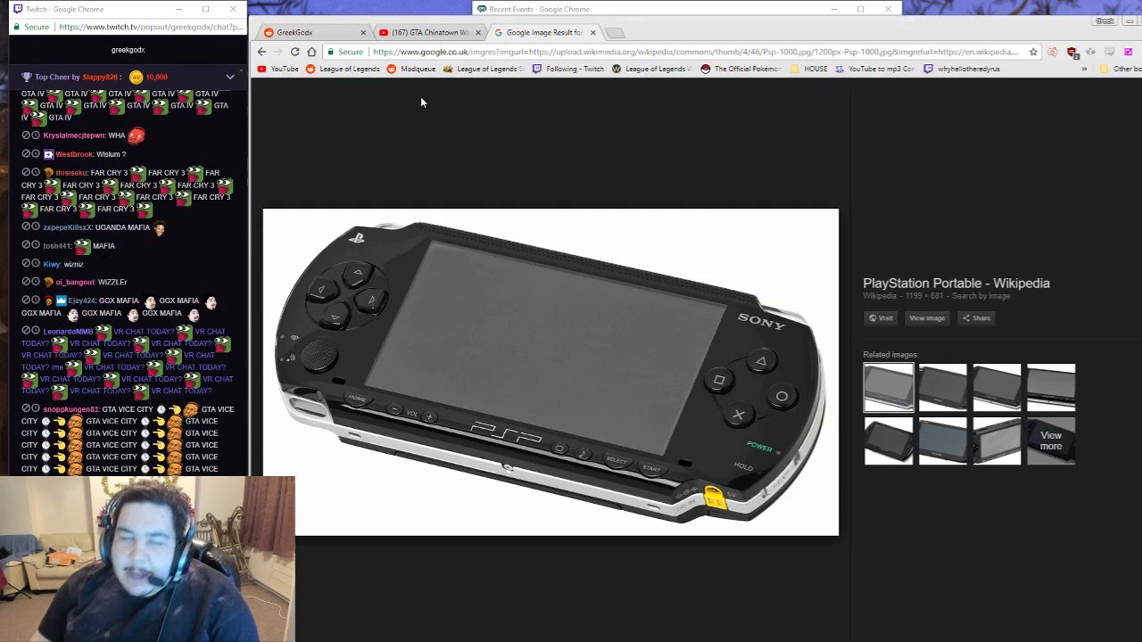The width and height of the screenshot is (1142, 642).
Task: Select the first related PSP thumbnail
Action: (889, 387)
